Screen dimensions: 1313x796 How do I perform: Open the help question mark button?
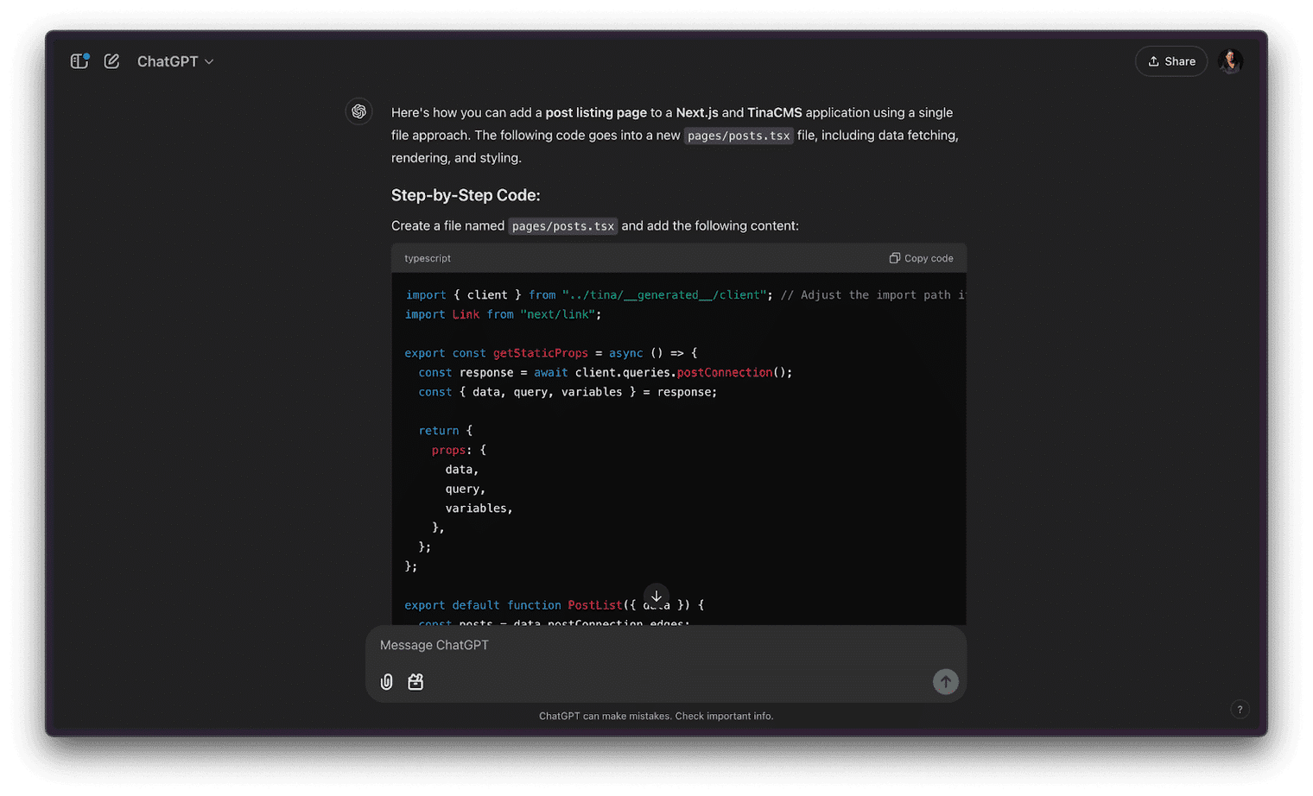[1240, 710]
